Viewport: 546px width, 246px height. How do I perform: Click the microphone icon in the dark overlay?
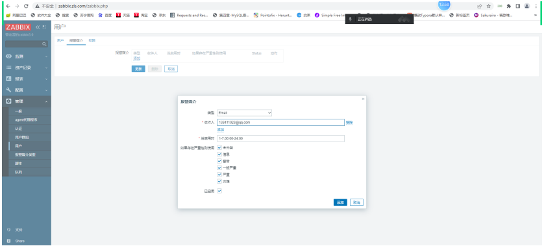coord(351,19)
